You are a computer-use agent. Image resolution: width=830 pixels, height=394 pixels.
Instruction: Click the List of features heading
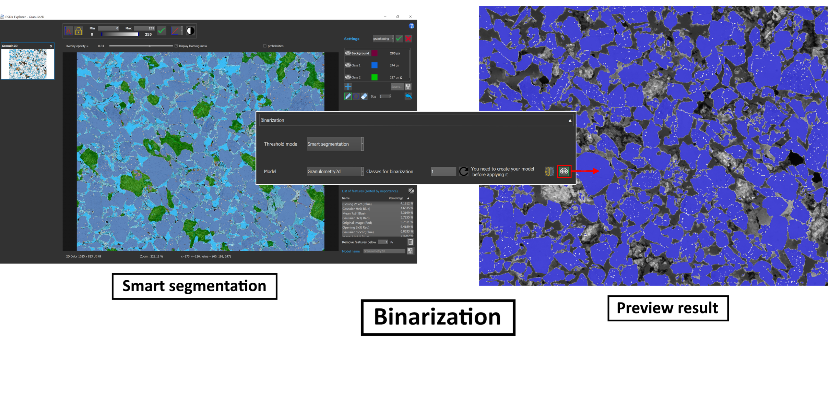coord(370,191)
